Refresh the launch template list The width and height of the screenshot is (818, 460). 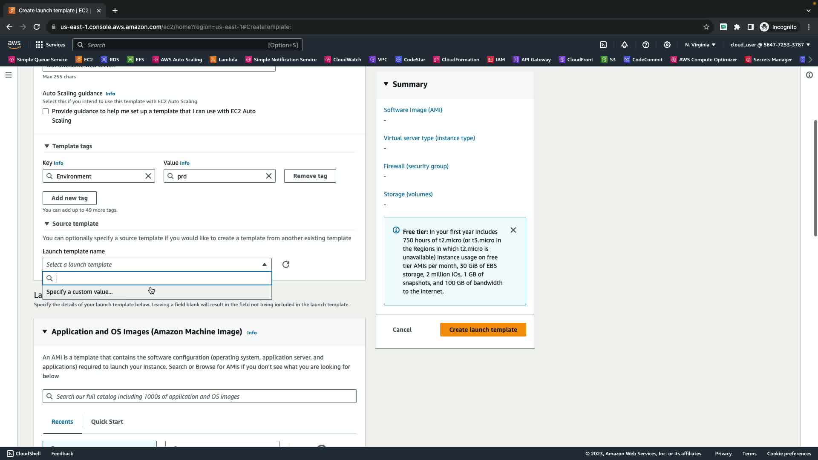pyautogui.click(x=286, y=264)
